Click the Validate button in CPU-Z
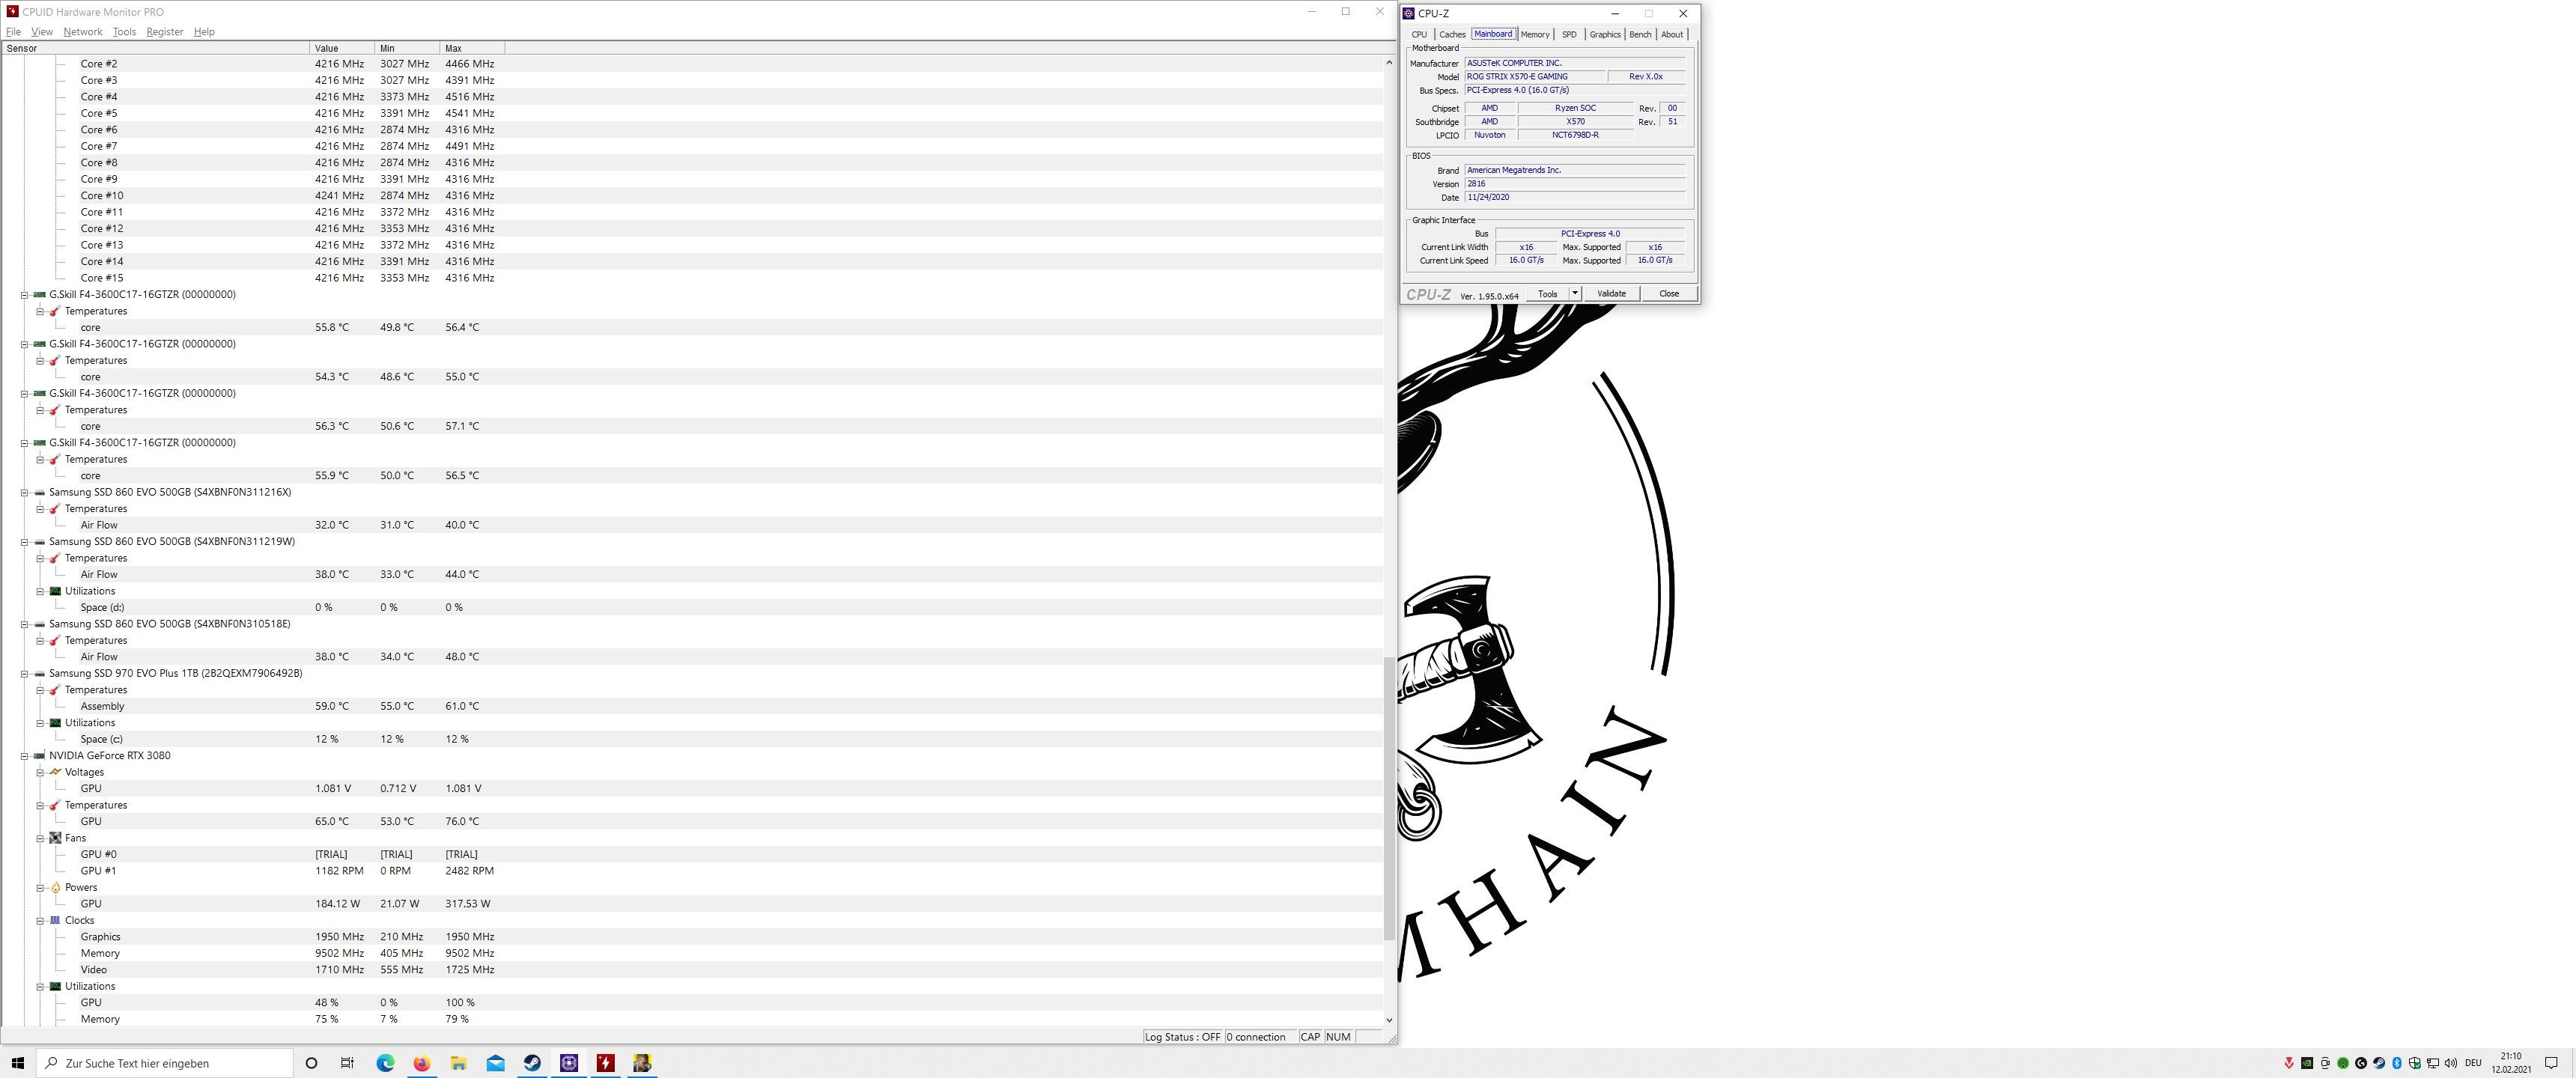This screenshot has width=2576, height=1078. 1611,293
